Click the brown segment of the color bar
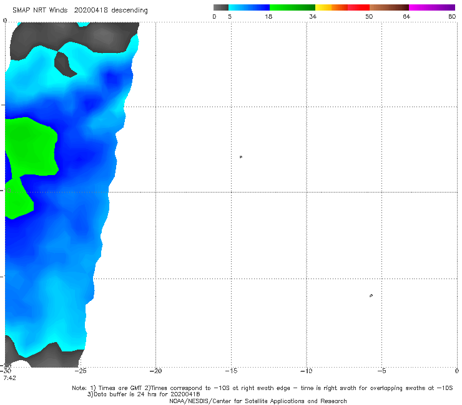462x405 pixels. pyautogui.click(x=389, y=7)
